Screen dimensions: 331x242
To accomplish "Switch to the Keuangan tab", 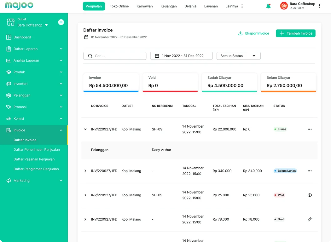I will click(168, 6).
